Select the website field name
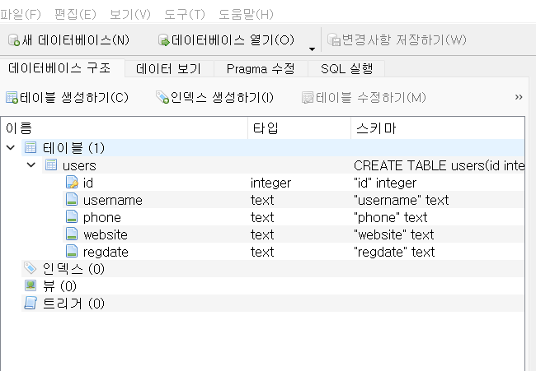Screen dimensions: 536x371 [x=106, y=234]
